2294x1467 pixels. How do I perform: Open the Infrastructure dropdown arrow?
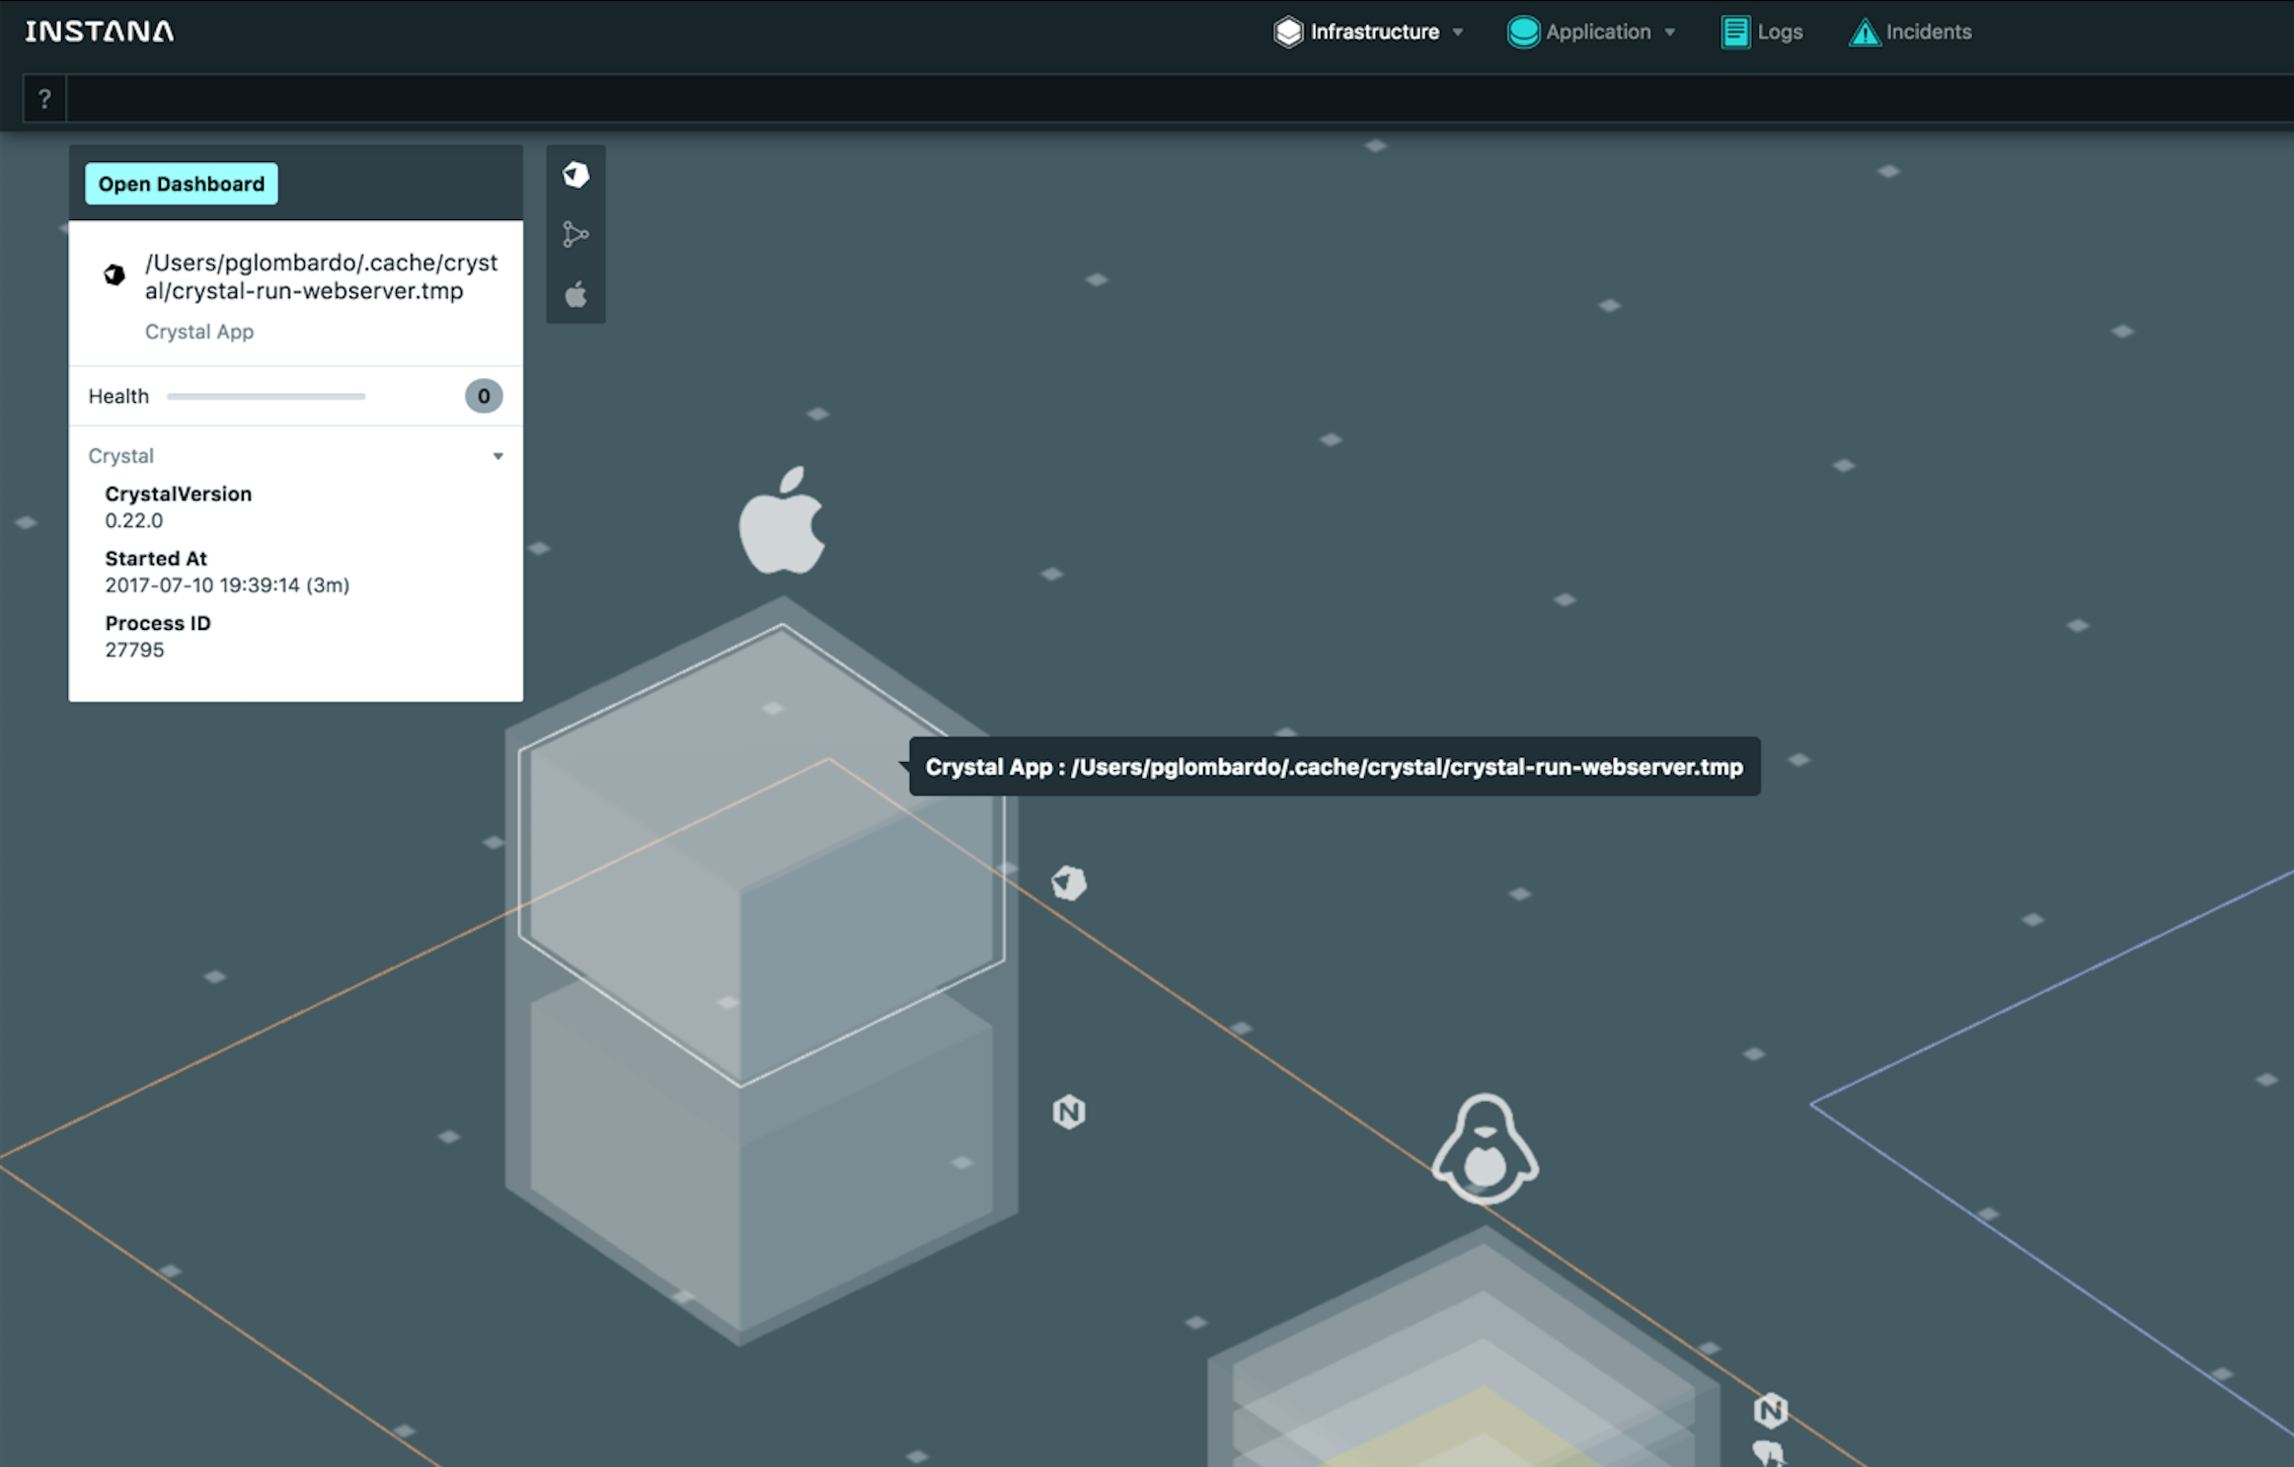point(1457,33)
